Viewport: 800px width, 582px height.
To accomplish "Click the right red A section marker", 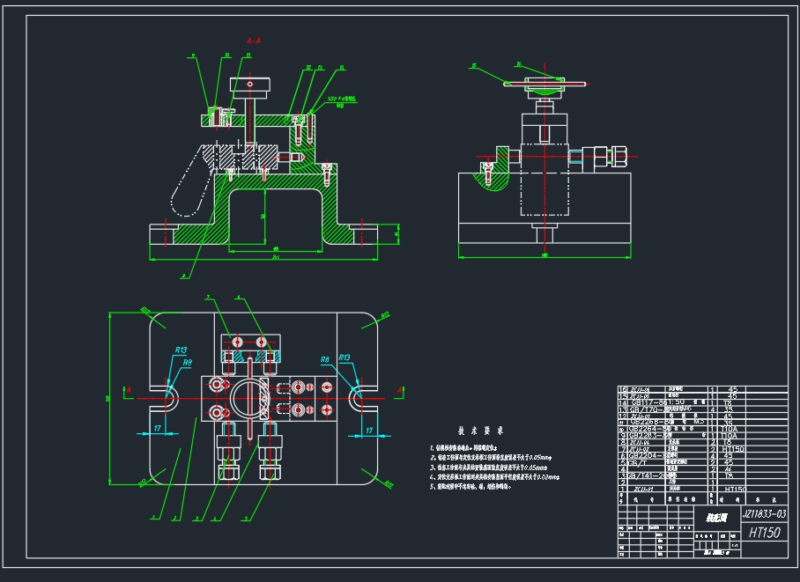I will pyautogui.click(x=400, y=388).
